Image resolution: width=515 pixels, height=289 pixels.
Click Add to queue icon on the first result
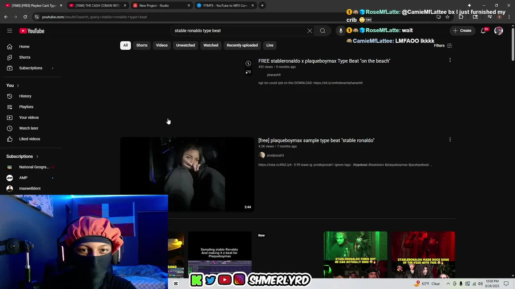(x=248, y=72)
